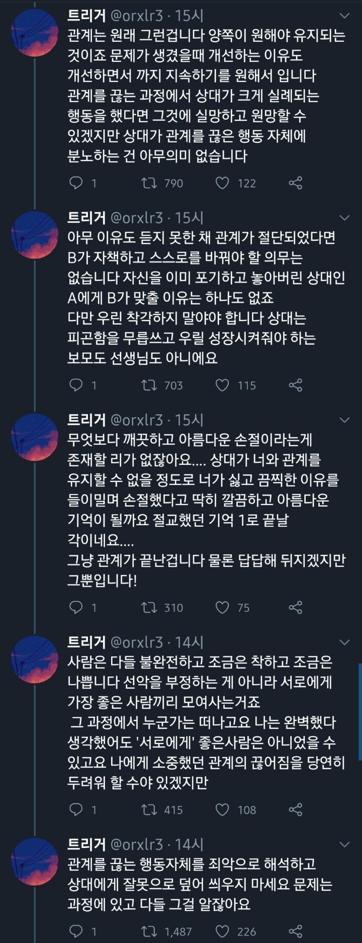362x943 pixels.
Task: Expand options for the second 15시 tweet
Action: pyautogui.click(x=344, y=218)
